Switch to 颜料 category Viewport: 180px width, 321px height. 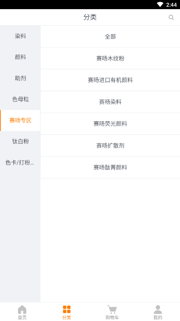click(20, 57)
